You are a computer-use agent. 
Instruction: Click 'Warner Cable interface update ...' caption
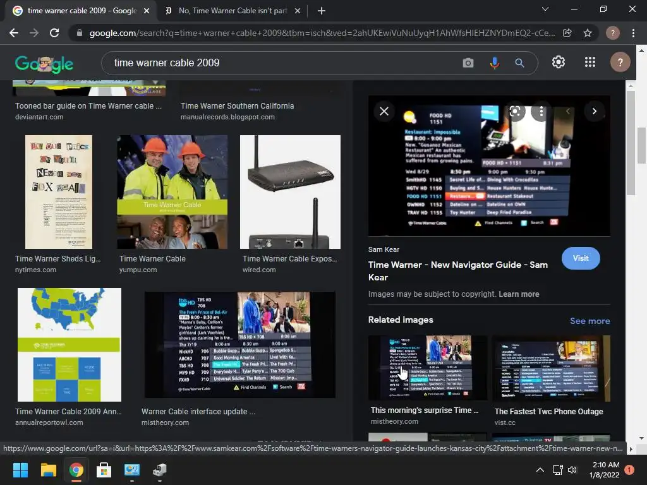coord(198,412)
